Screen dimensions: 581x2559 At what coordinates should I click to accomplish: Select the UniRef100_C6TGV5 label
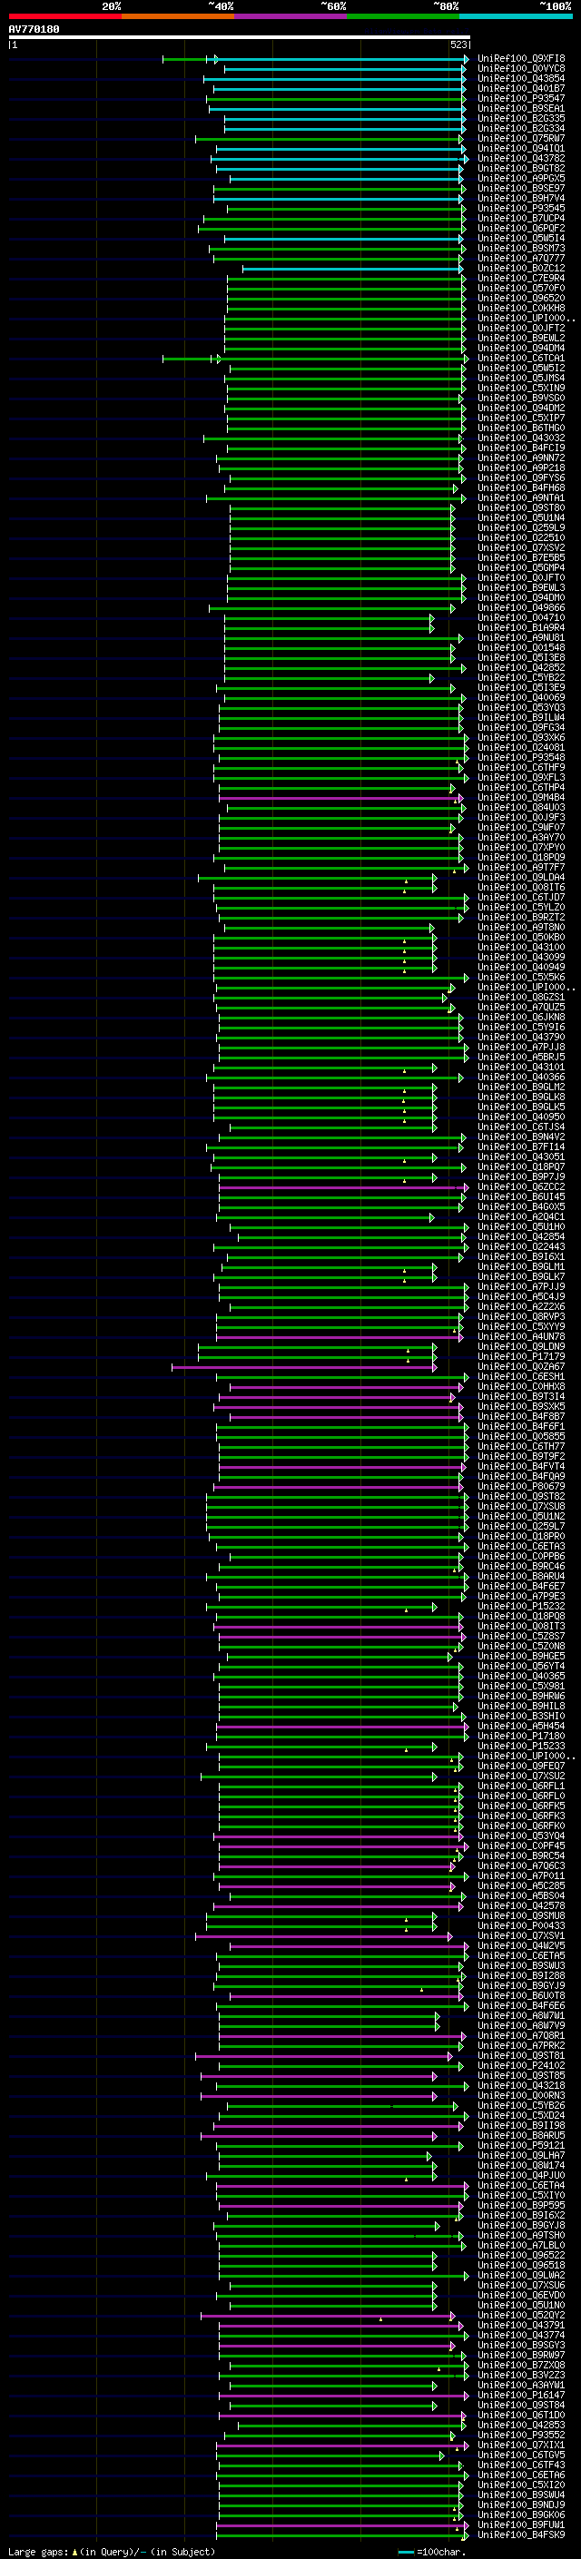pyautogui.click(x=520, y=2455)
